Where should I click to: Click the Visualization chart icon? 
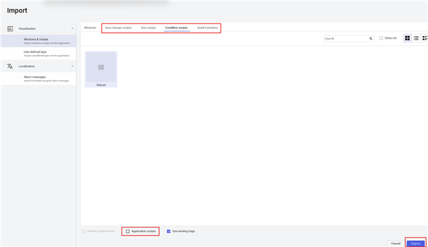[x=10, y=29]
